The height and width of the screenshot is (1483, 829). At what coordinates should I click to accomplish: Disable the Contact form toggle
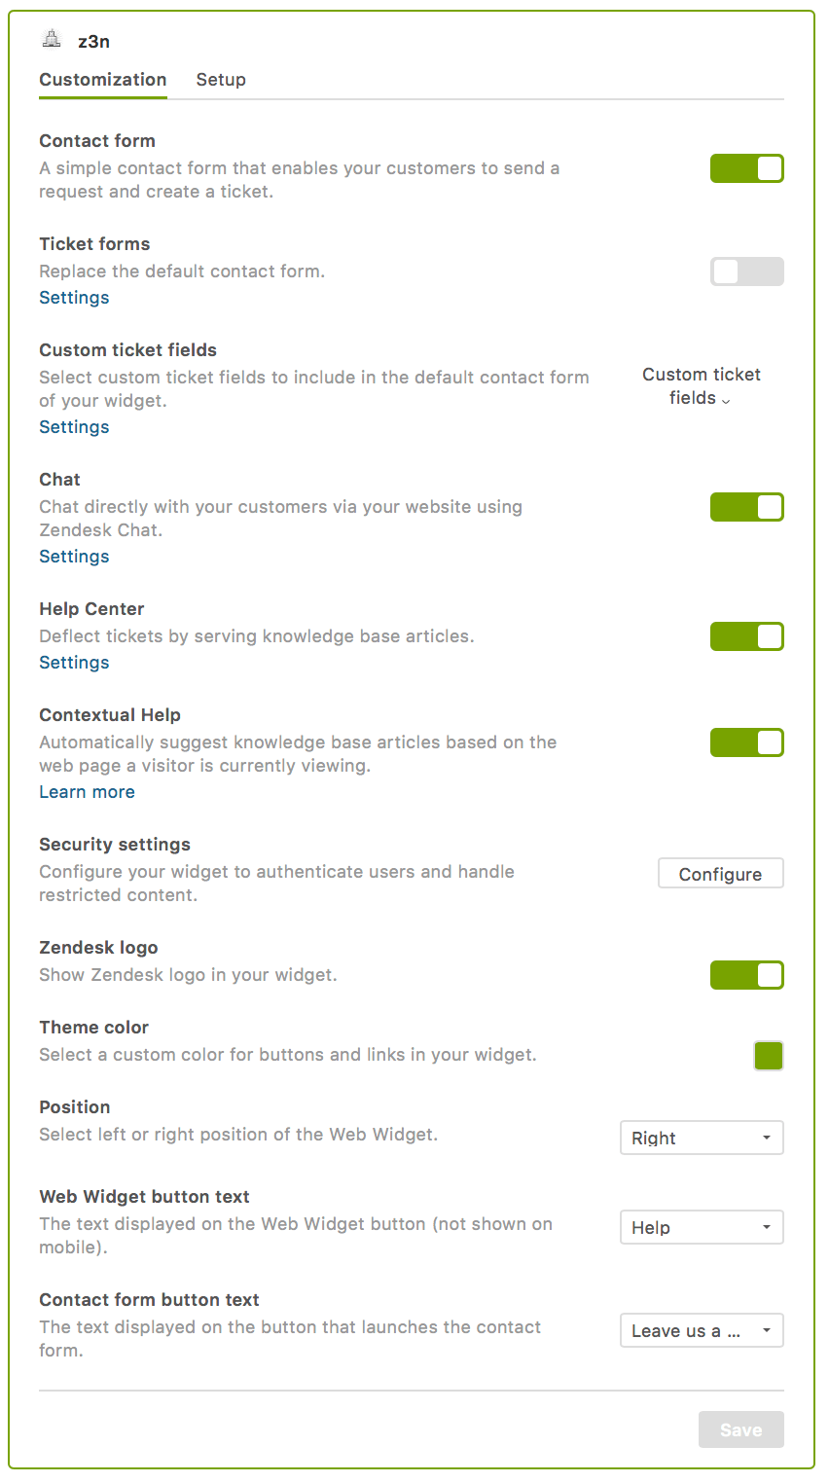click(x=746, y=168)
